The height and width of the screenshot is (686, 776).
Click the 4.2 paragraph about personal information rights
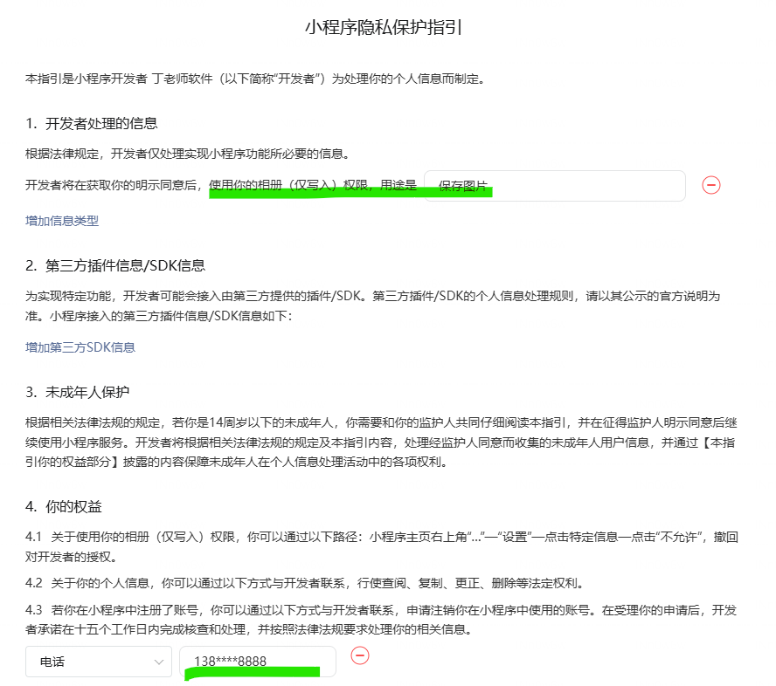315,583
